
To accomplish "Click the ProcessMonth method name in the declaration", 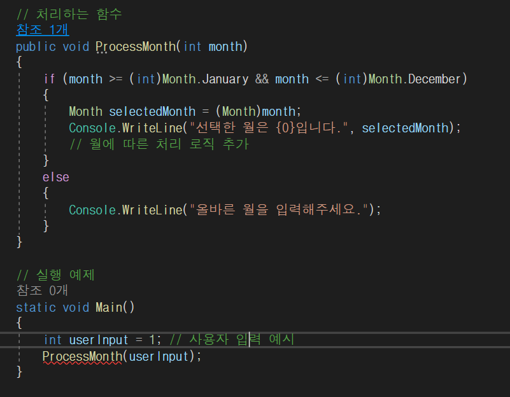I will pyautogui.click(x=136, y=47).
